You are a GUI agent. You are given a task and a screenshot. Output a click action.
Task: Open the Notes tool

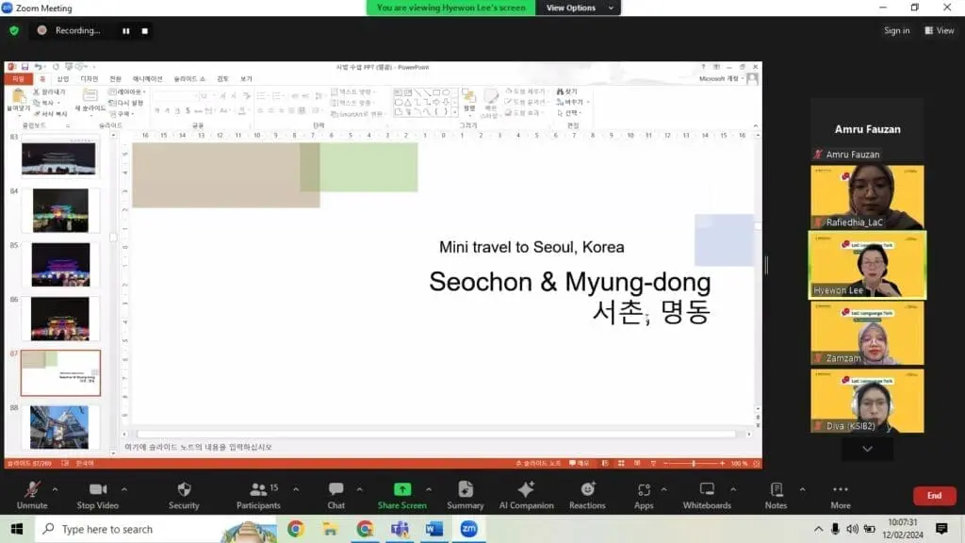tap(776, 494)
